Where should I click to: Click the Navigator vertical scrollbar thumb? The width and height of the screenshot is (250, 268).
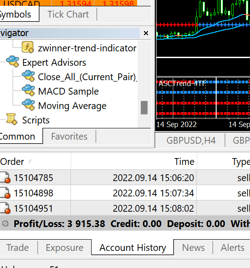pos(144,108)
